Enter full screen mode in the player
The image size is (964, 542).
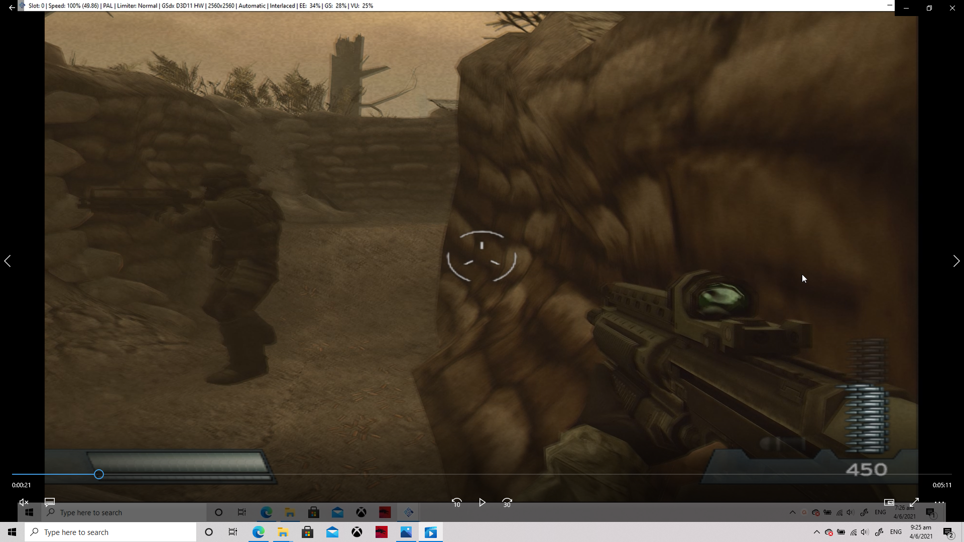[x=914, y=502]
